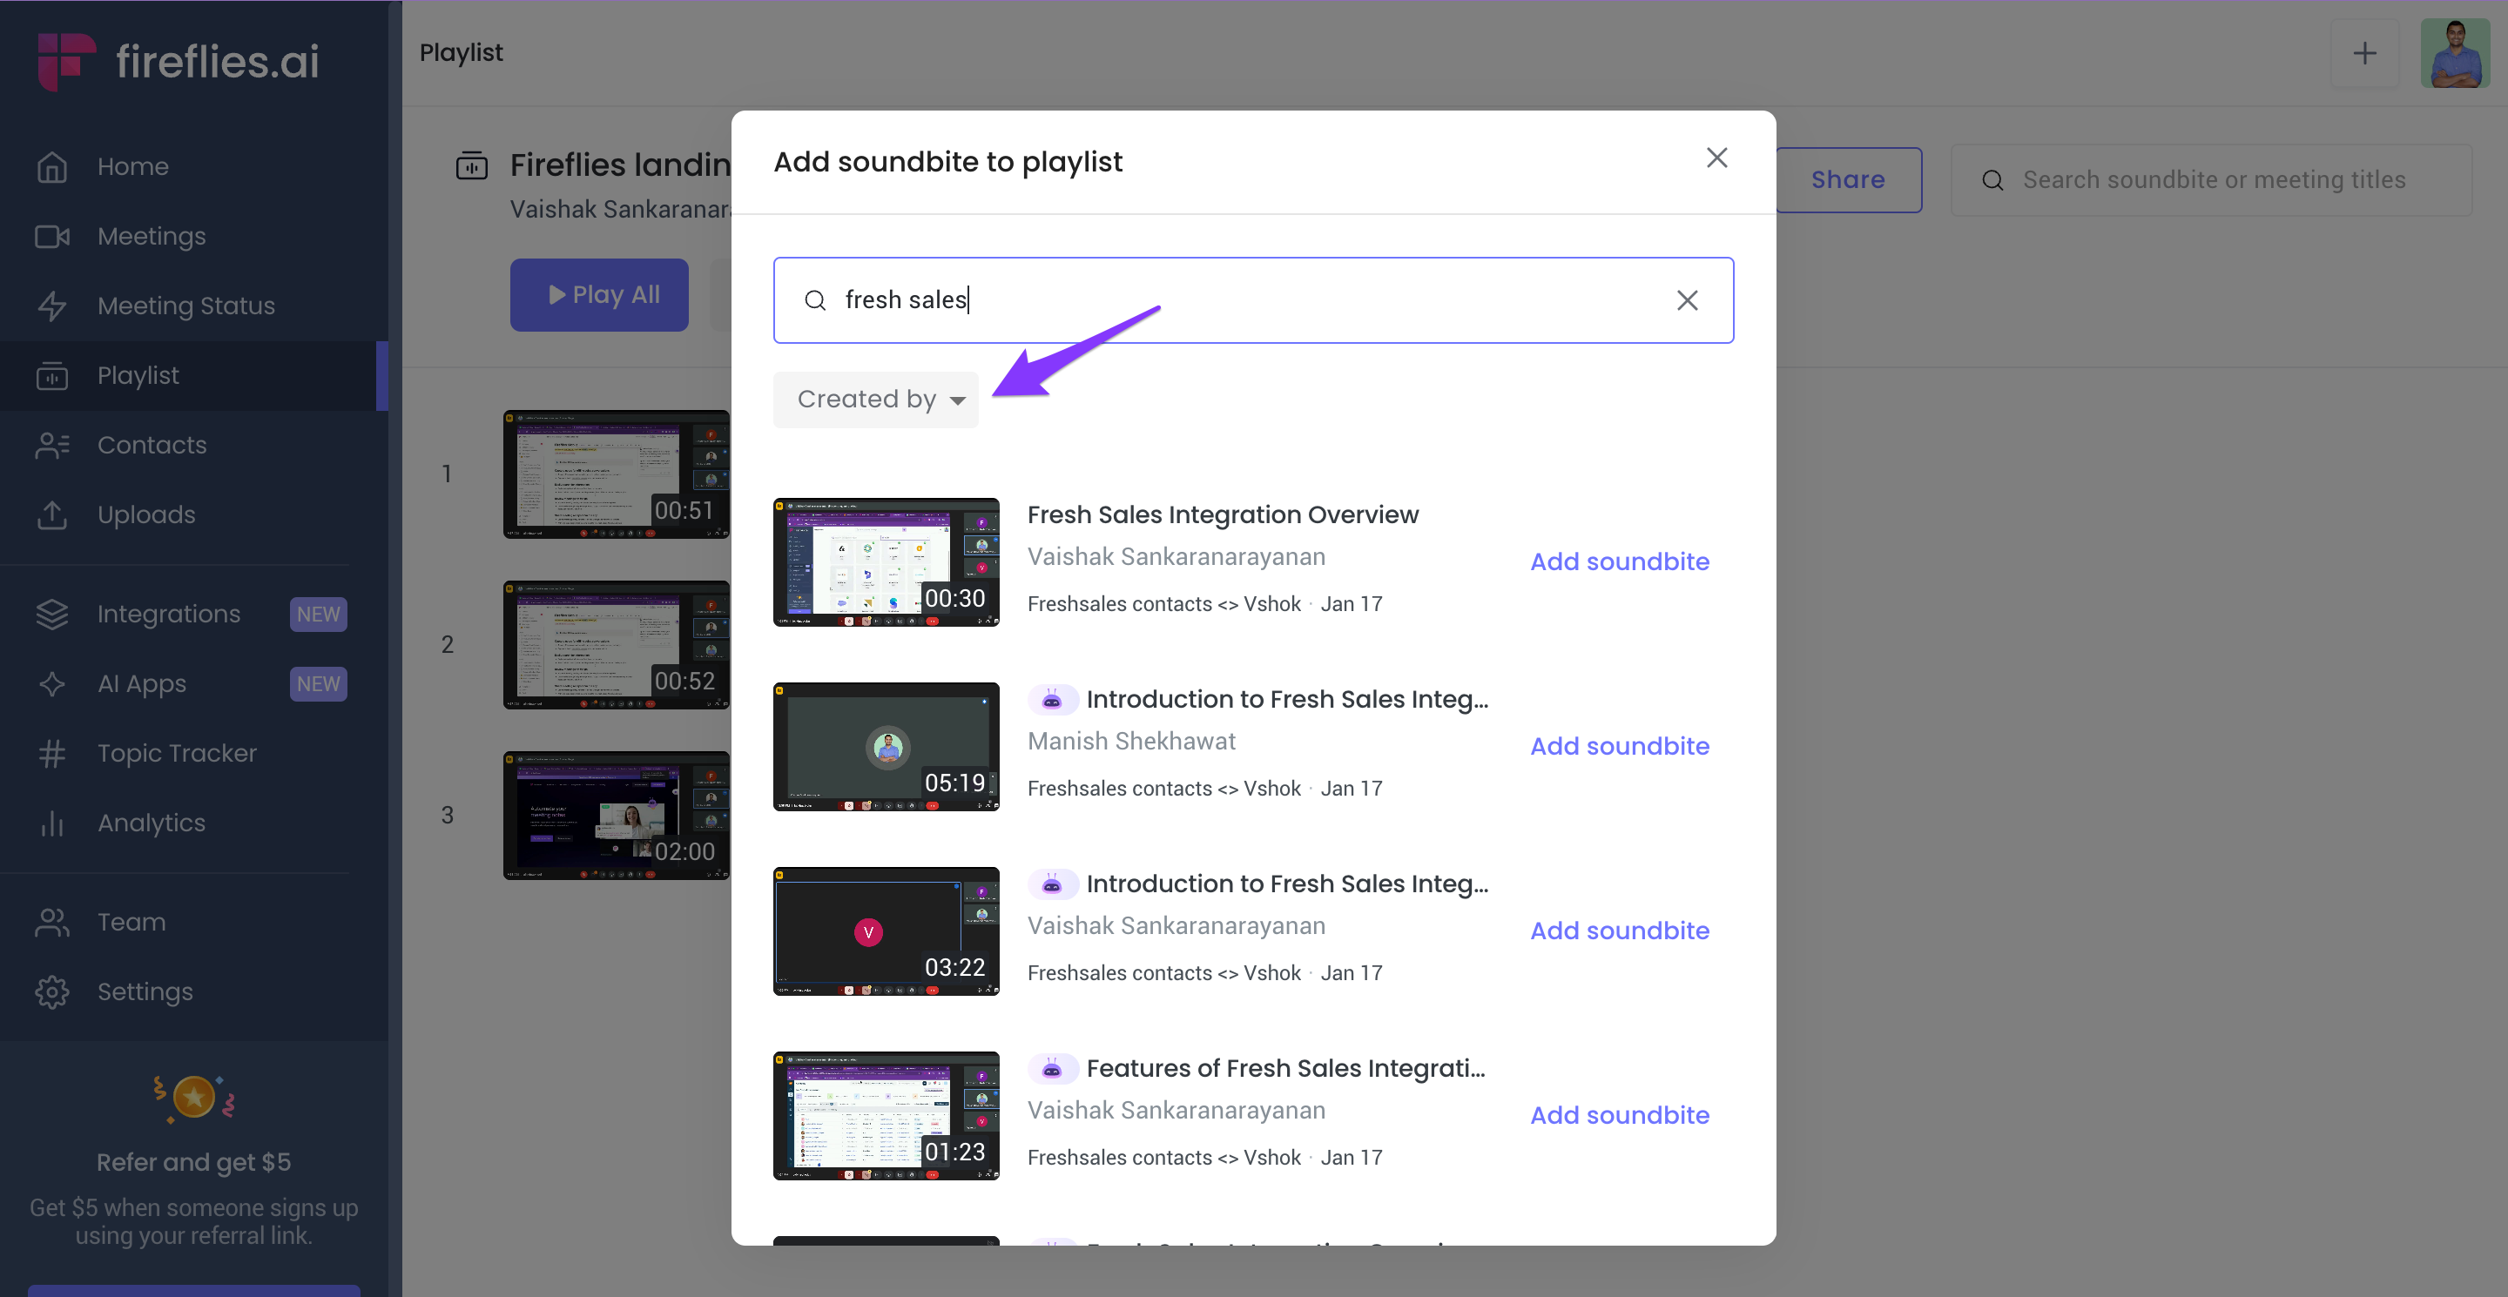Add soundbite for Manish Shekhawat's introduction clip
Screen dimensions: 2508x1297
1619,746
